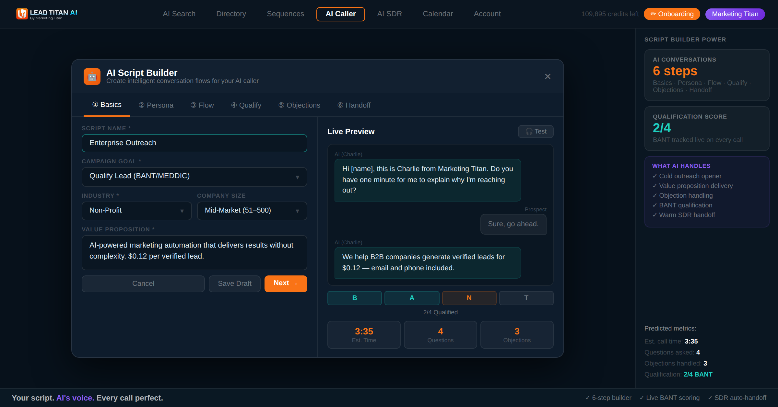The width and height of the screenshot is (778, 407).
Task: Open the Marketing Titan account pill
Action: pos(735,14)
